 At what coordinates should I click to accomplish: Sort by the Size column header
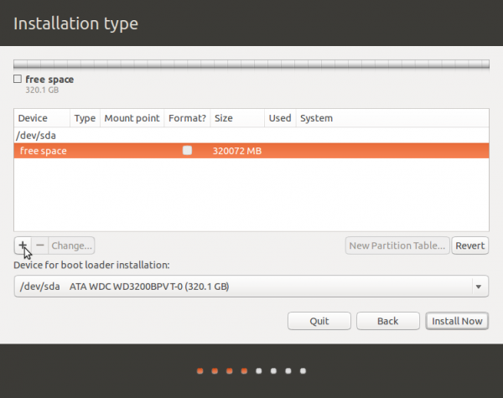click(x=236, y=118)
